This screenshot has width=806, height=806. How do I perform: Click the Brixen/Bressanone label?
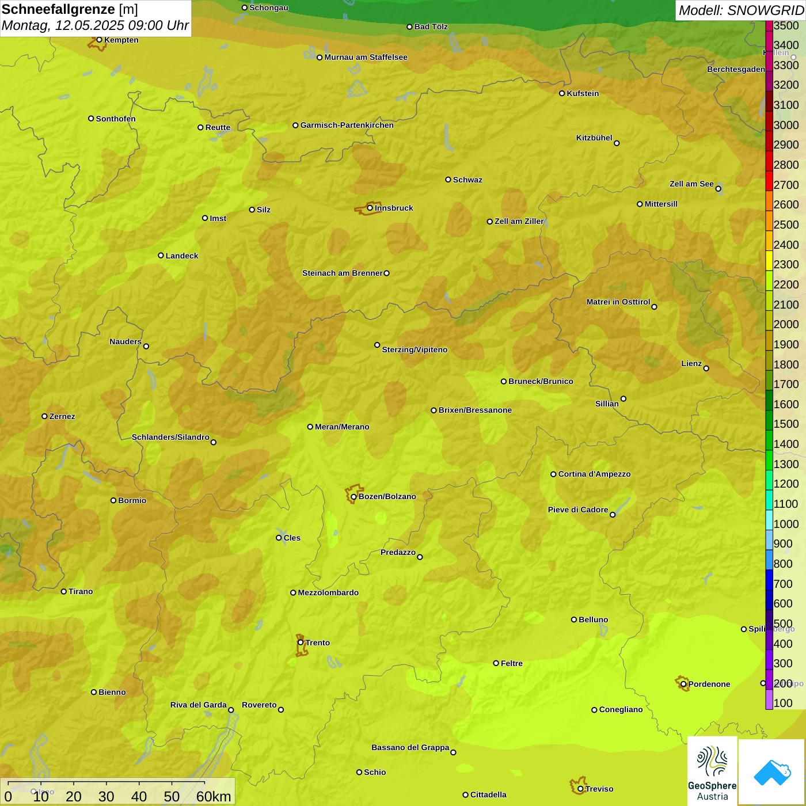(x=475, y=410)
